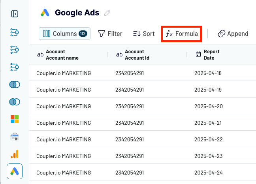Open the Google Search Console source icon
Image resolution: width=256 pixels, height=184 pixels.
(x=15, y=137)
